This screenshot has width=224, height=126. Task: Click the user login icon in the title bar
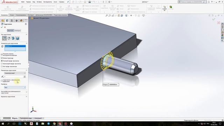(209, 2)
